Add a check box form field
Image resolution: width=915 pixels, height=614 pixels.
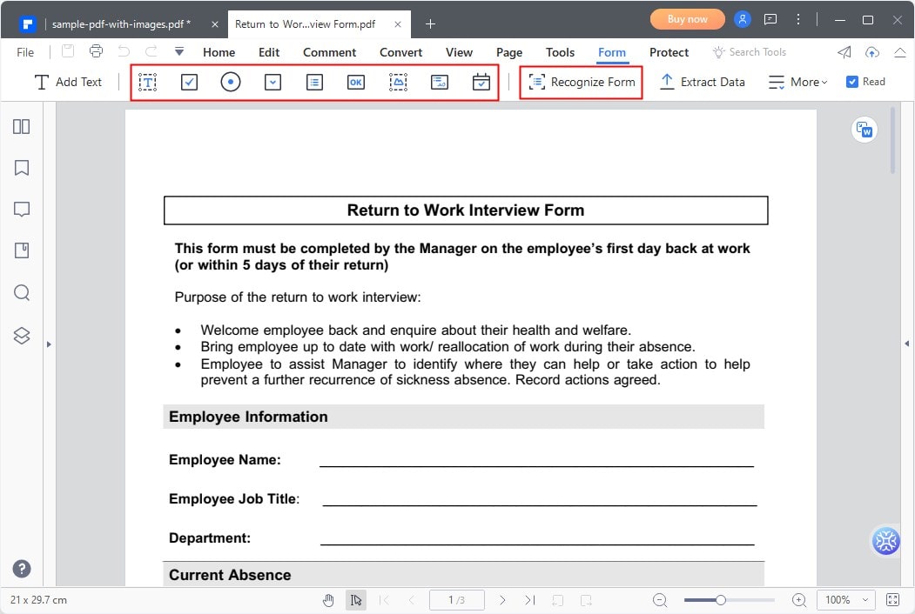tap(190, 82)
